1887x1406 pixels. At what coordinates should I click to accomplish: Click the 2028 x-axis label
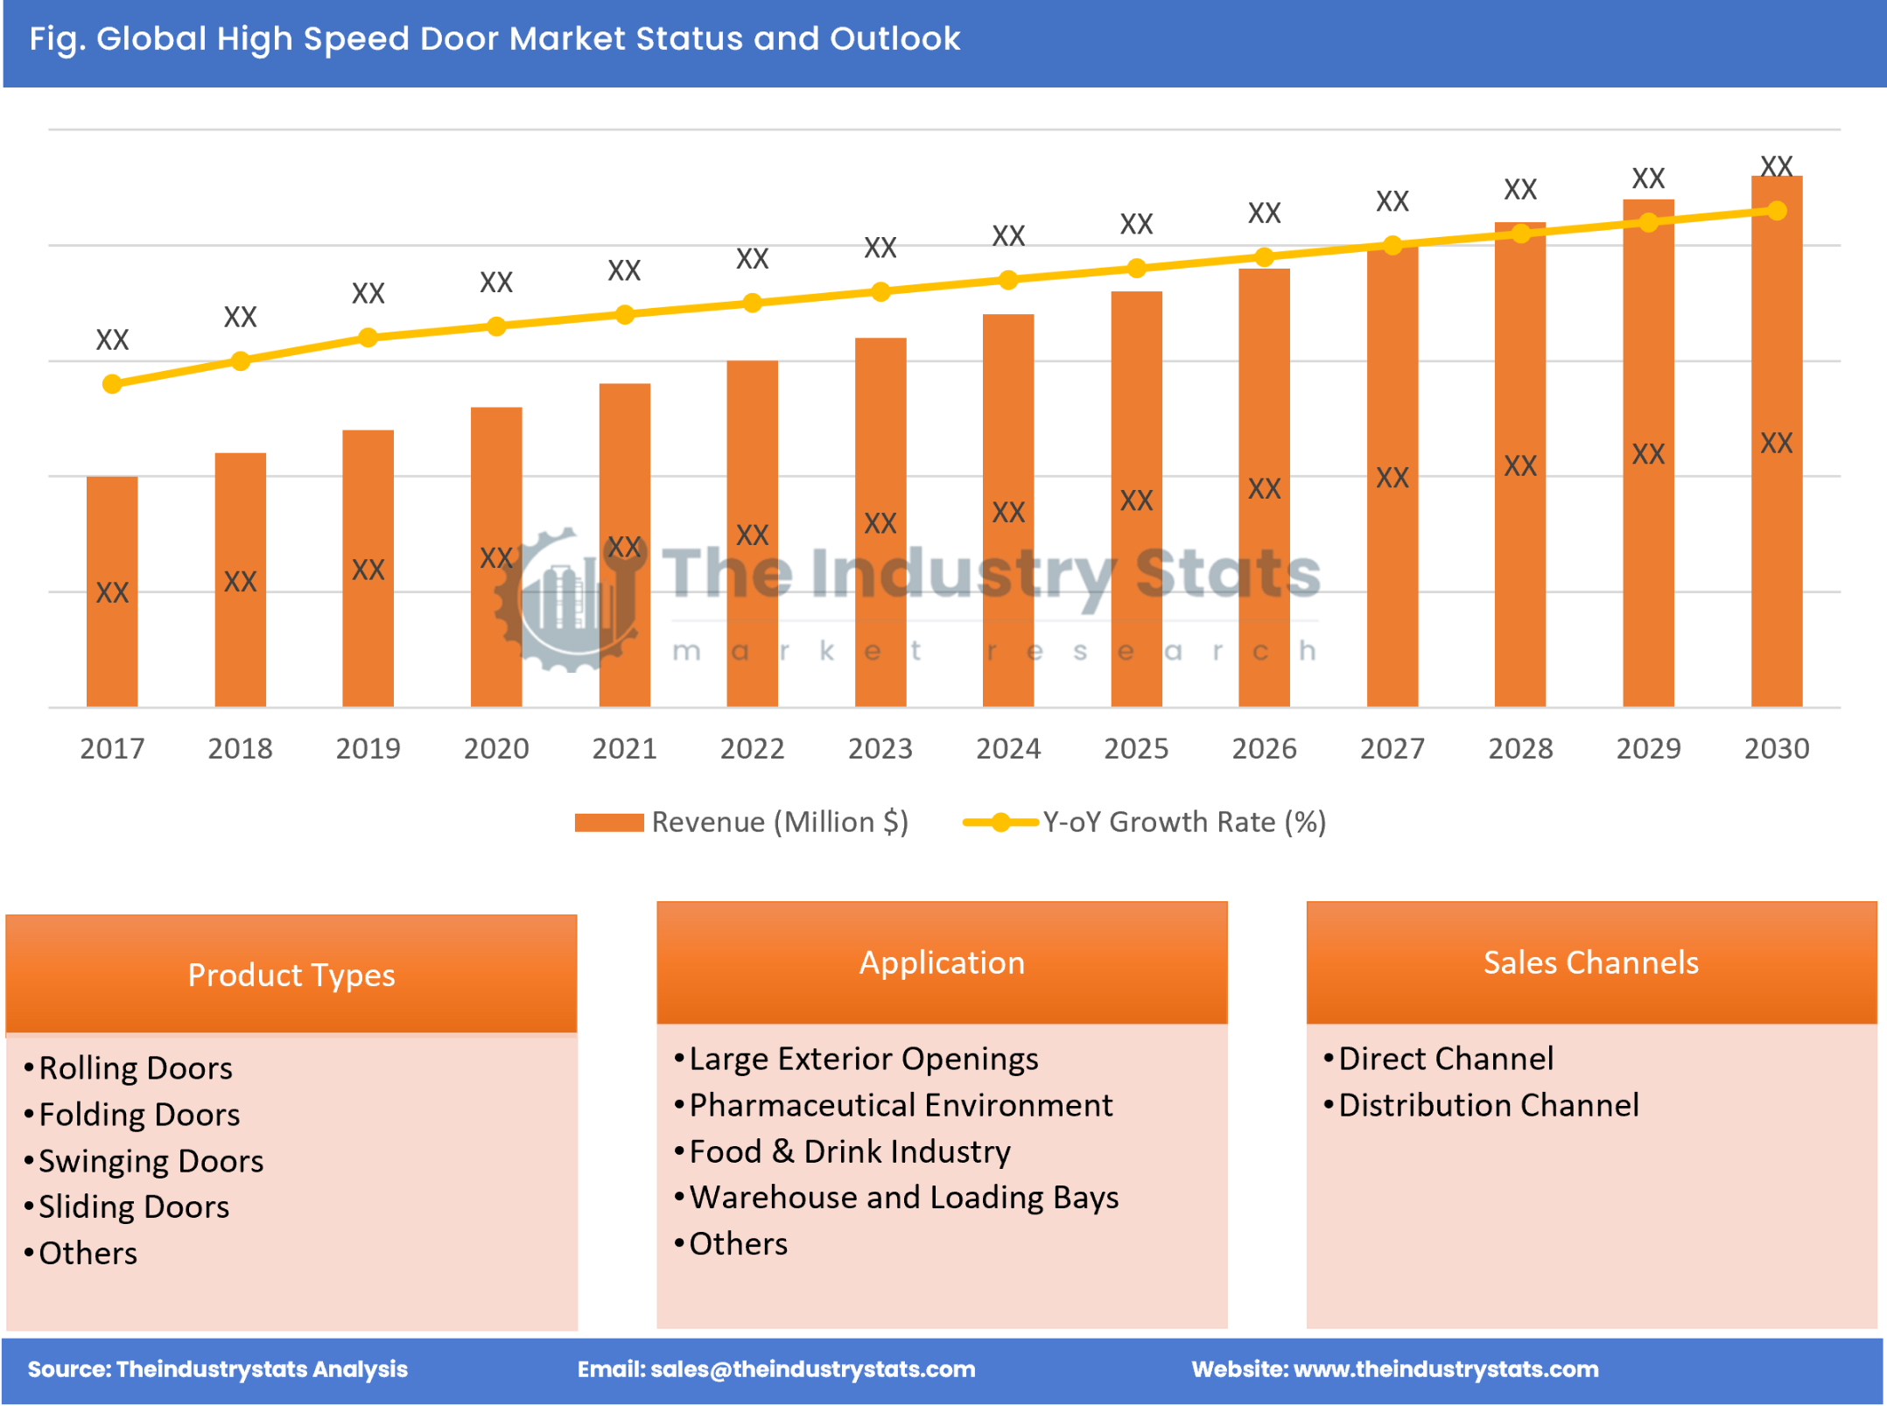pyautogui.click(x=1520, y=749)
